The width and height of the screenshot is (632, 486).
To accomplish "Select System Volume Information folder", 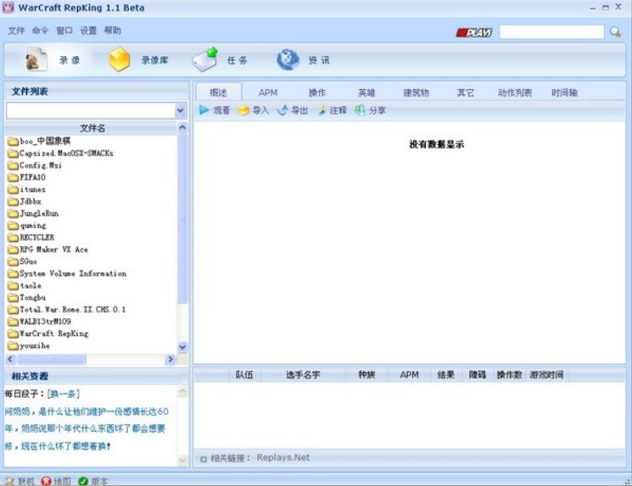I will point(67,274).
